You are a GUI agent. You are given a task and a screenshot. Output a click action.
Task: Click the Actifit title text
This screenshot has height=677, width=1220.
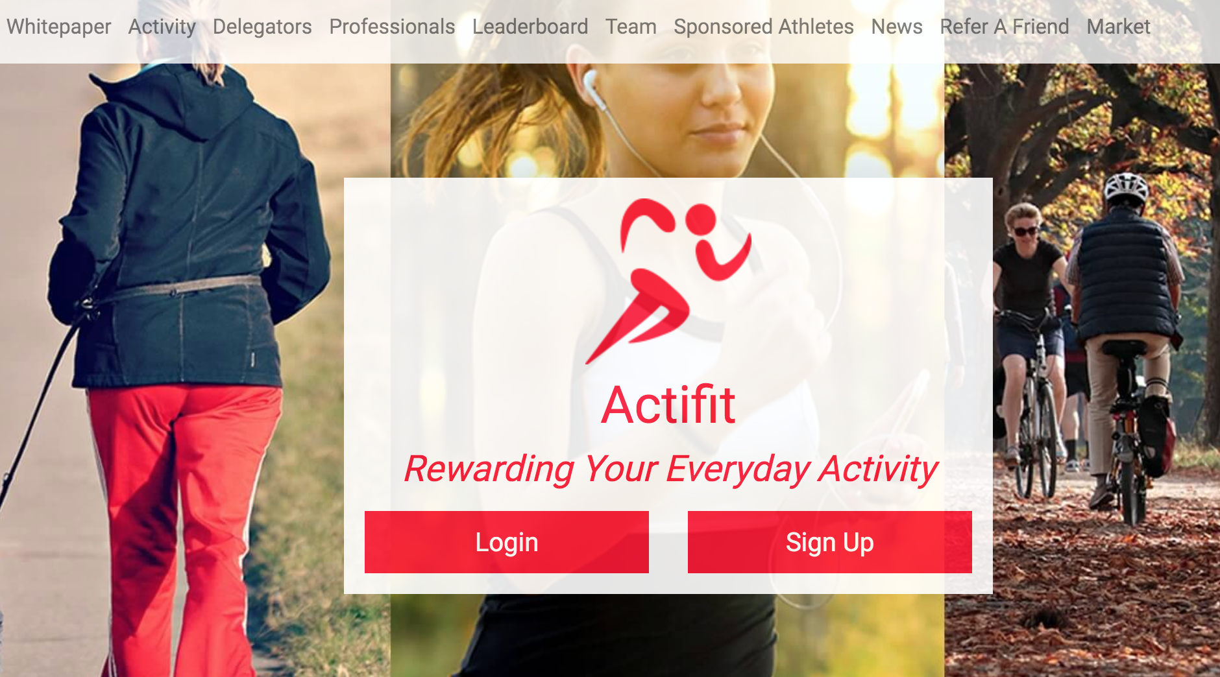point(668,405)
